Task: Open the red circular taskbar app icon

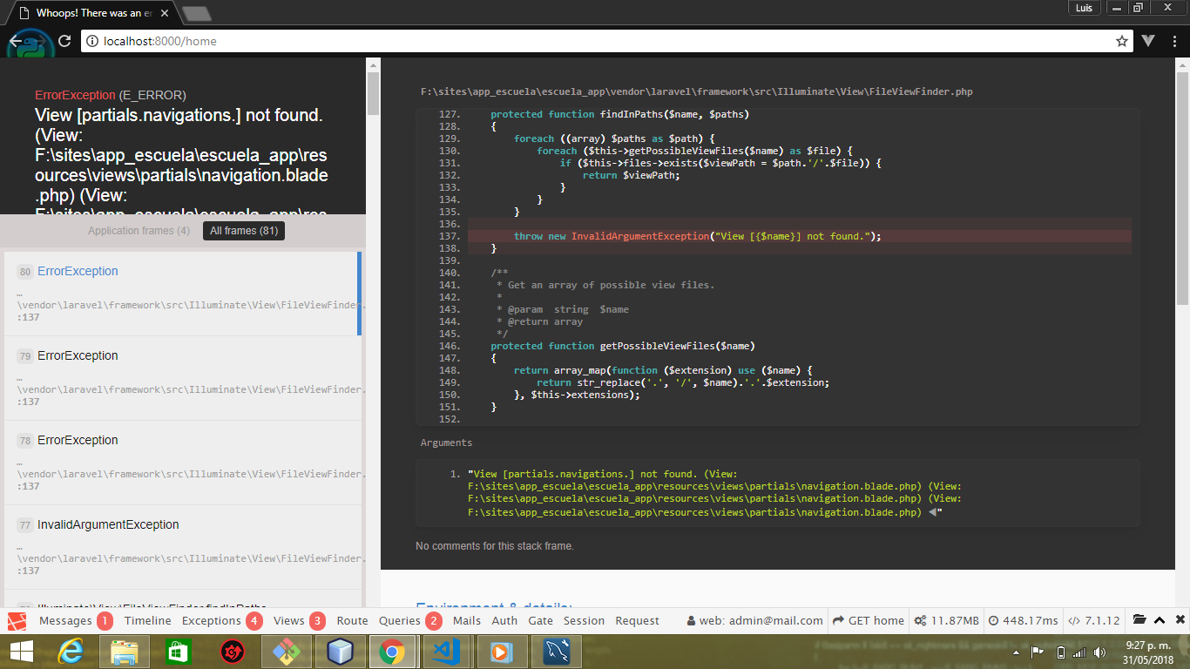Action: click(233, 652)
